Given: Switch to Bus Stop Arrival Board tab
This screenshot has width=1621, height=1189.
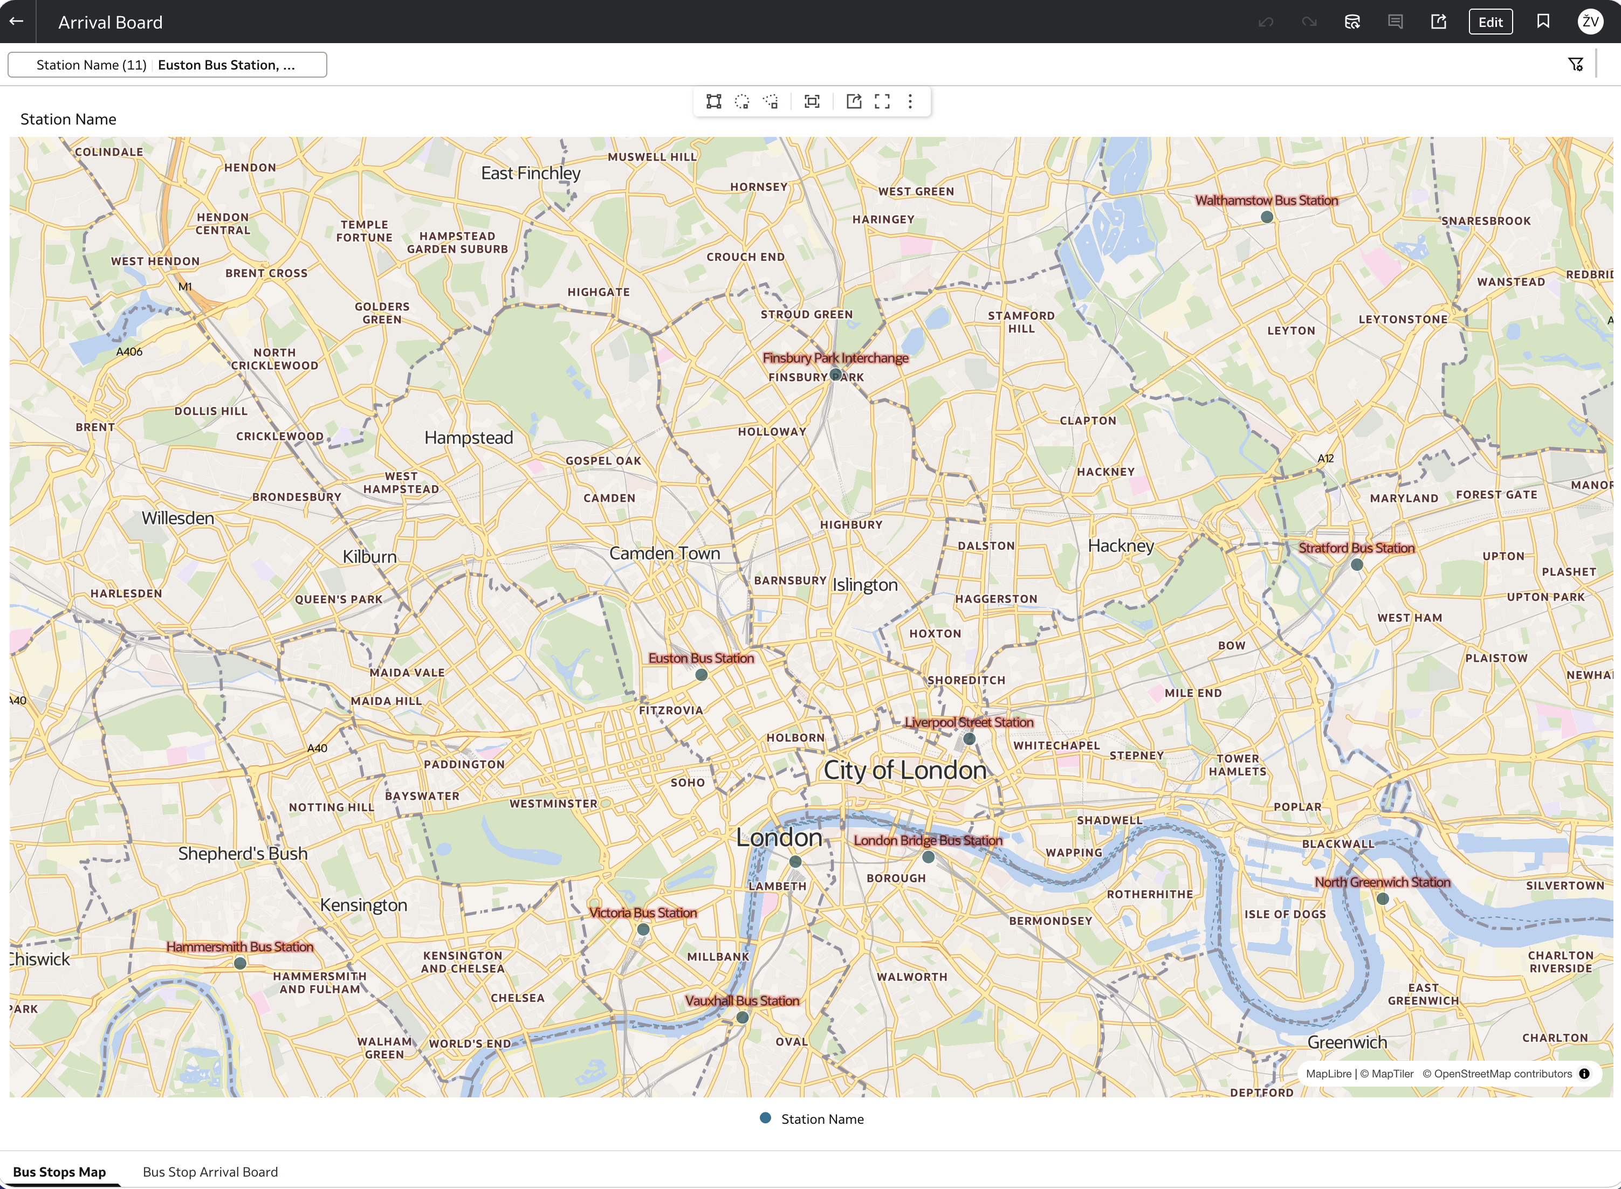Looking at the screenshot, I should pyautogui.click(x=210, y=1172).
